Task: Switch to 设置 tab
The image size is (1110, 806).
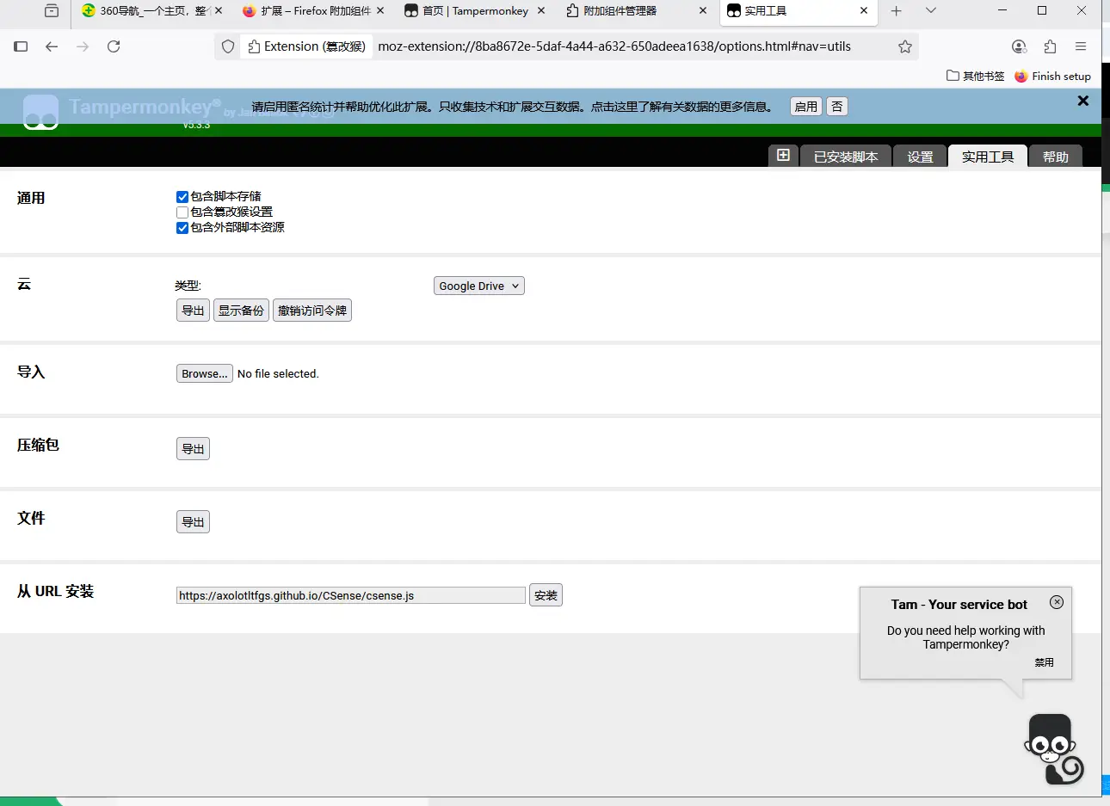Action: (x=920, y=156)
